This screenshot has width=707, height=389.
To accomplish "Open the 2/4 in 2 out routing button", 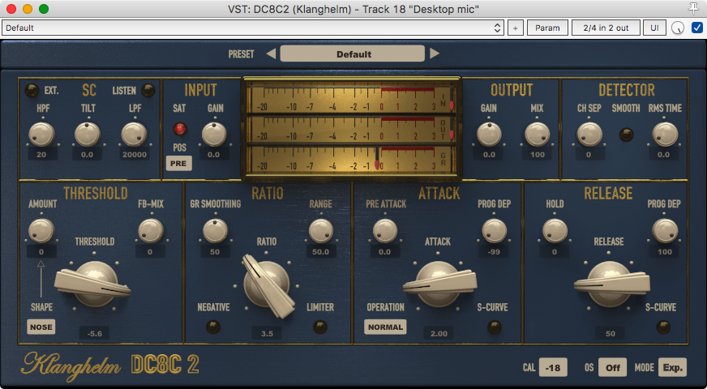I will tap(606, 28).
